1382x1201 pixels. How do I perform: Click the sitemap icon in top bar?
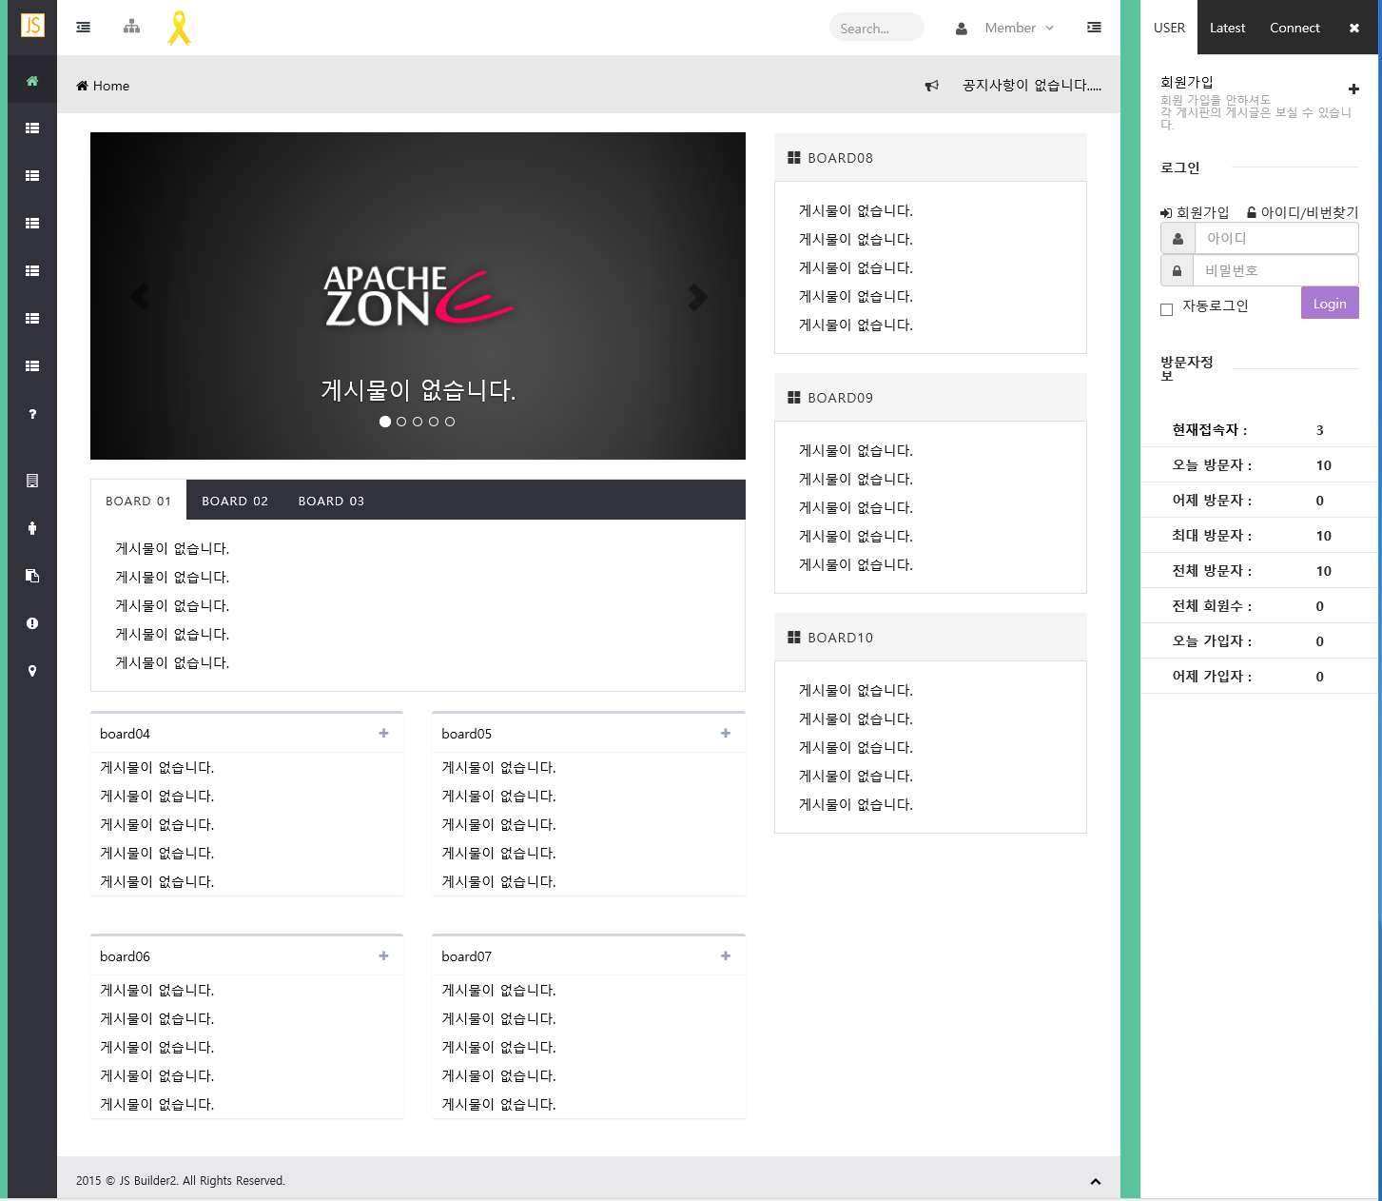(x=131, y=28)
